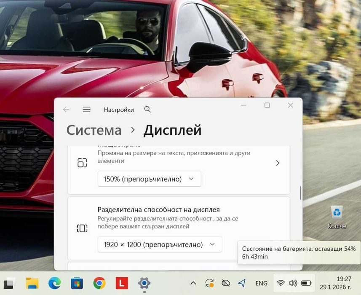Close the Settings window
This screenshot has height=295, width=361.
(290, 105)
